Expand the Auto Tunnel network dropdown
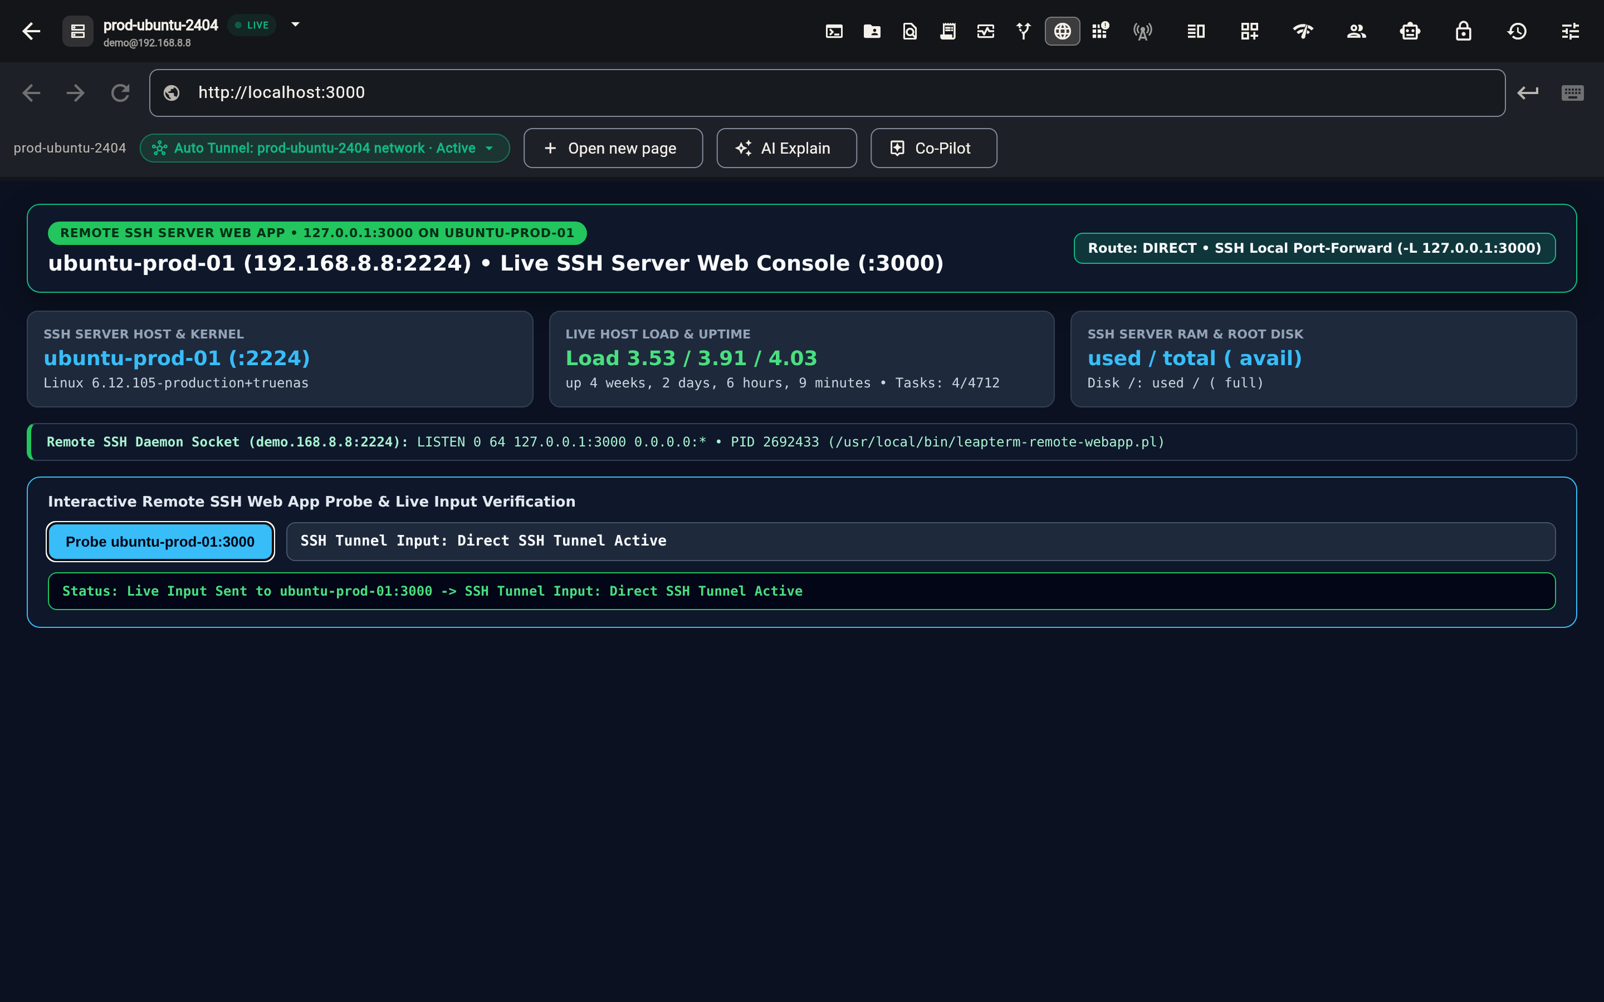 tap(325, 148)
